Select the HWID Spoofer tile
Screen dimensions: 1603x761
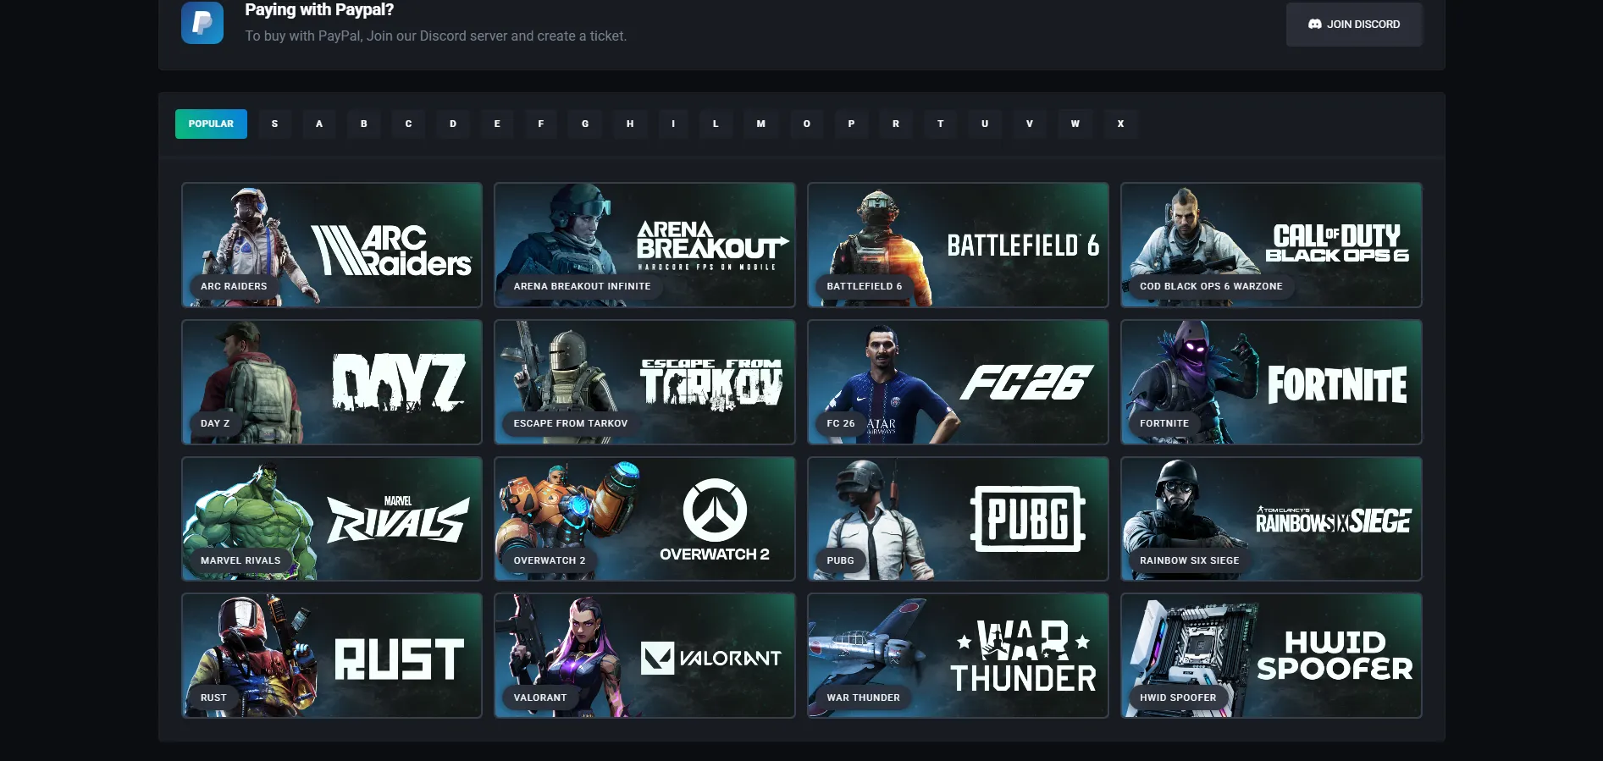coord(1271,655)
